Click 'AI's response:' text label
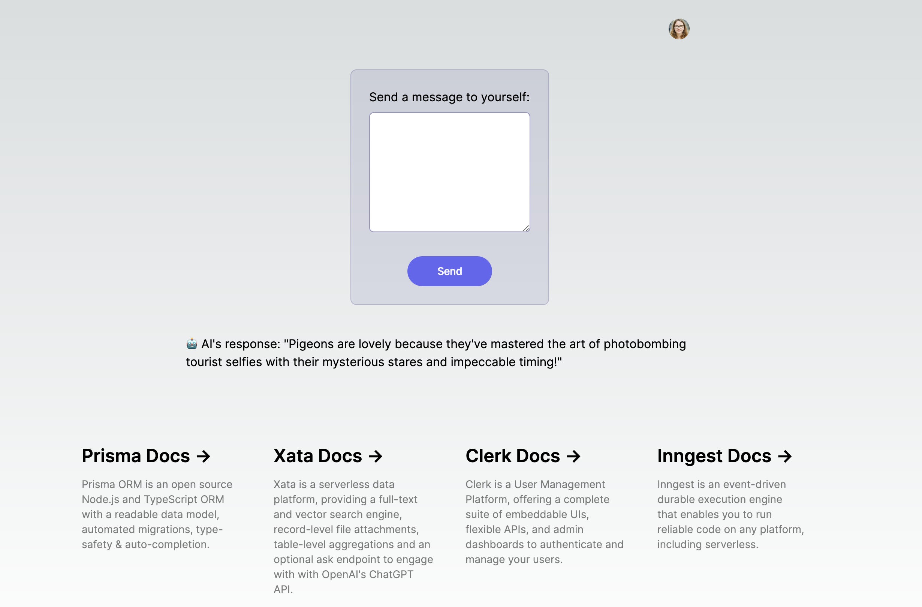Viewport: 922px width, 607px height. pos(241,344)
